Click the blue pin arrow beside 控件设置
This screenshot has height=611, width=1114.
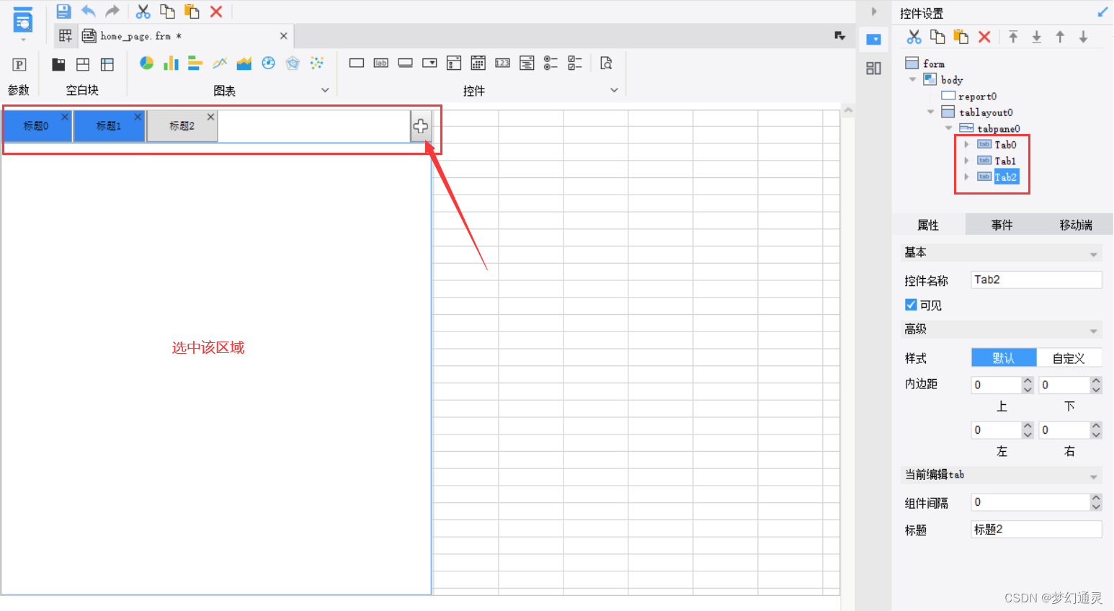1102,12
